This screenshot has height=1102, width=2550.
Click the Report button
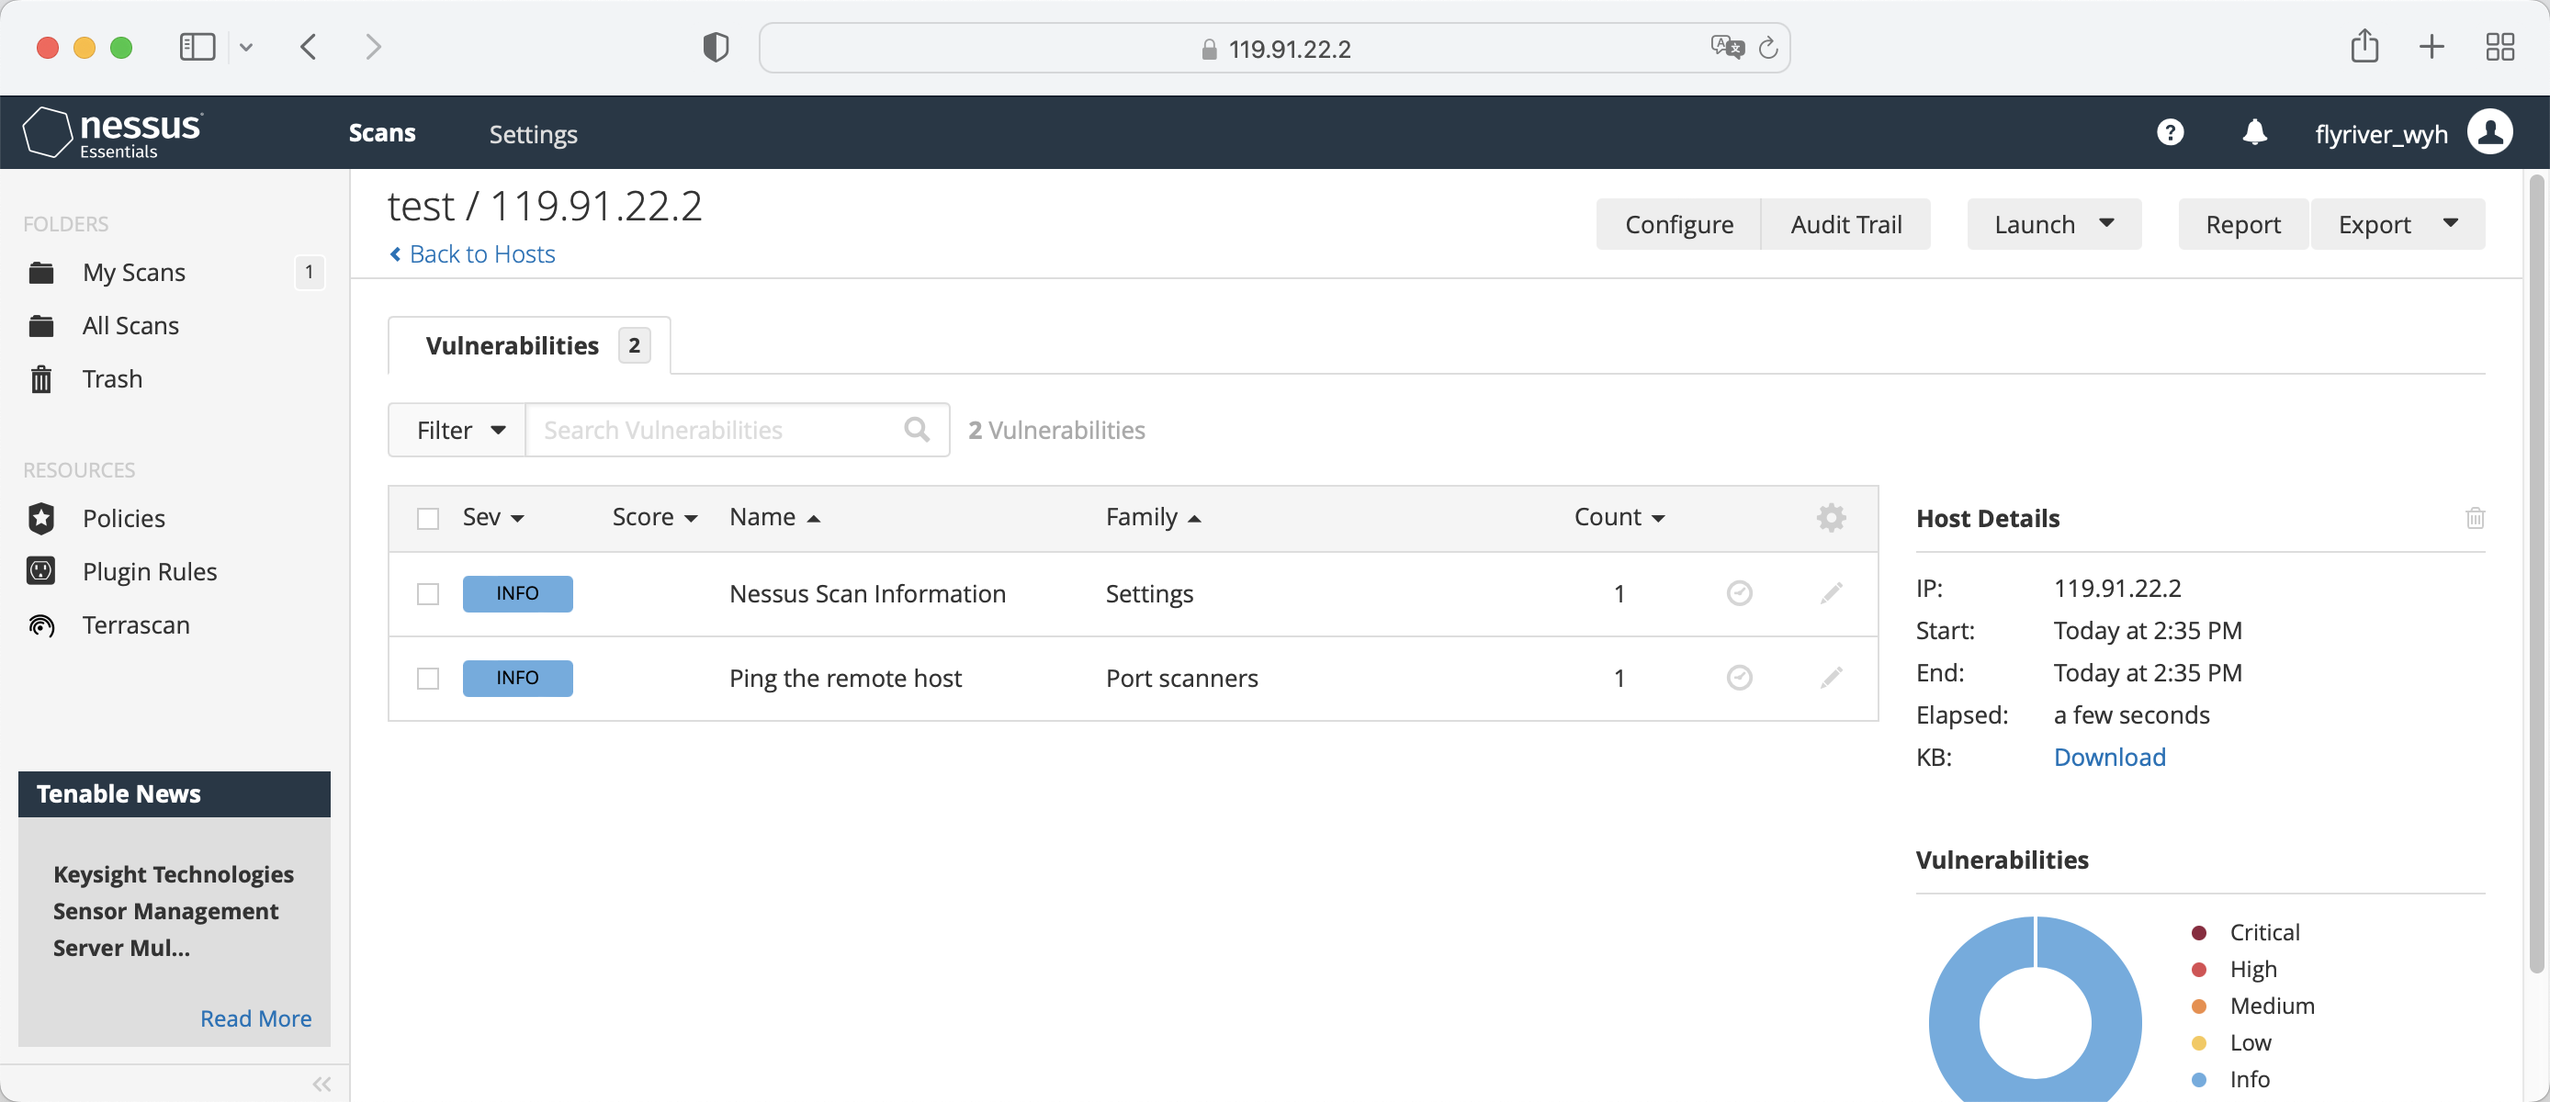pyautogui.click(x=2243, y=223)
